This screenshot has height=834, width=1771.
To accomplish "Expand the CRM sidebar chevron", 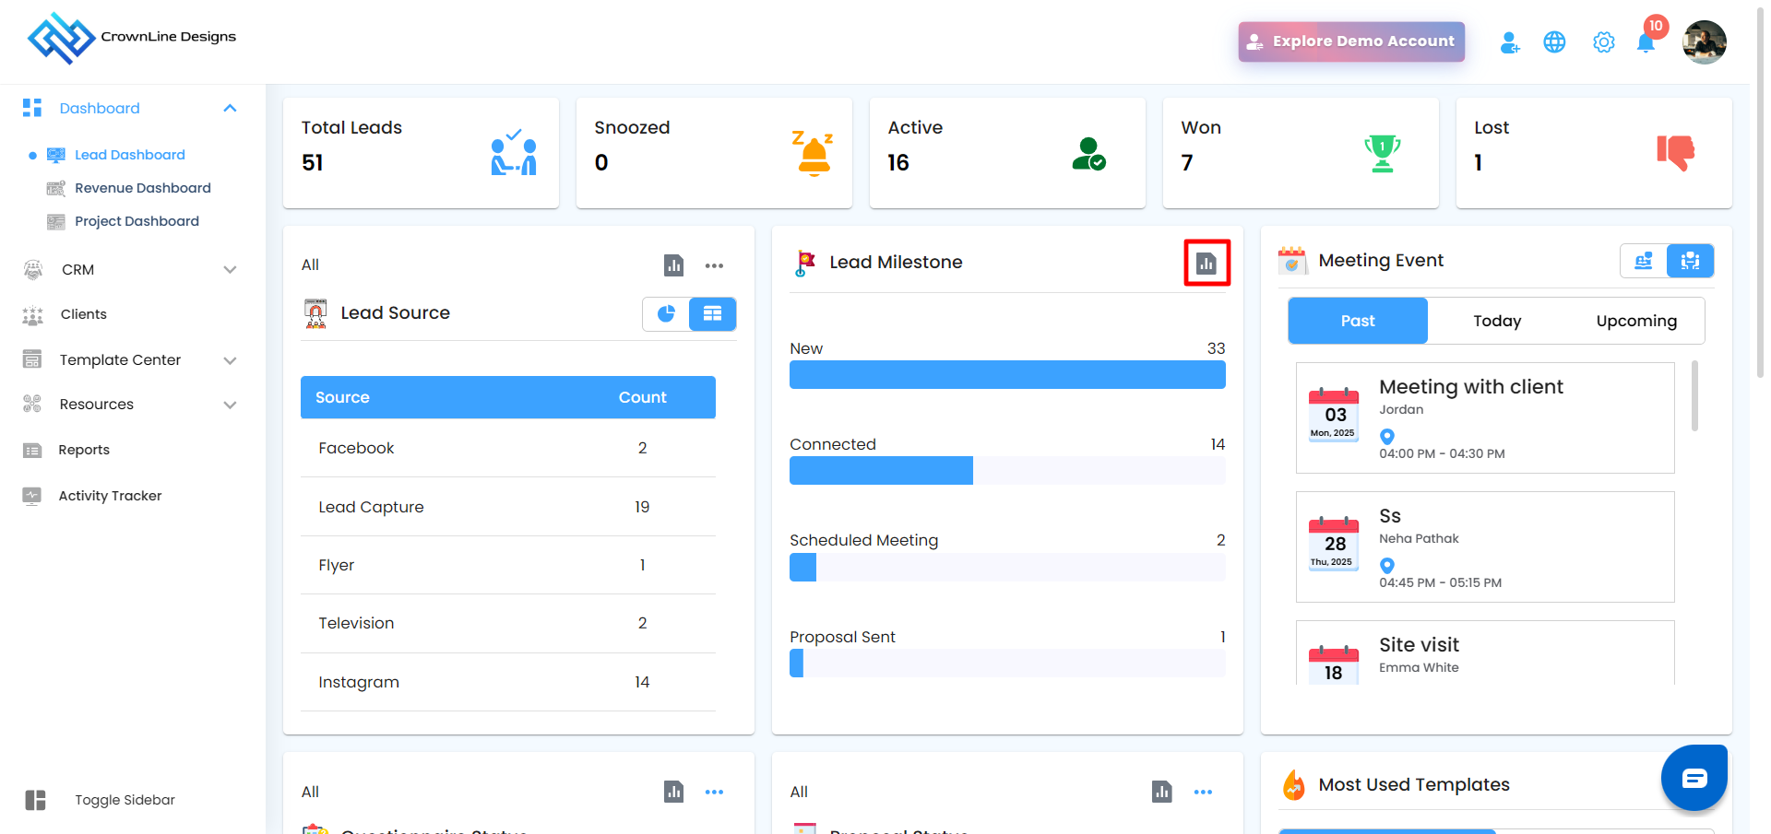I will point(230,270).
